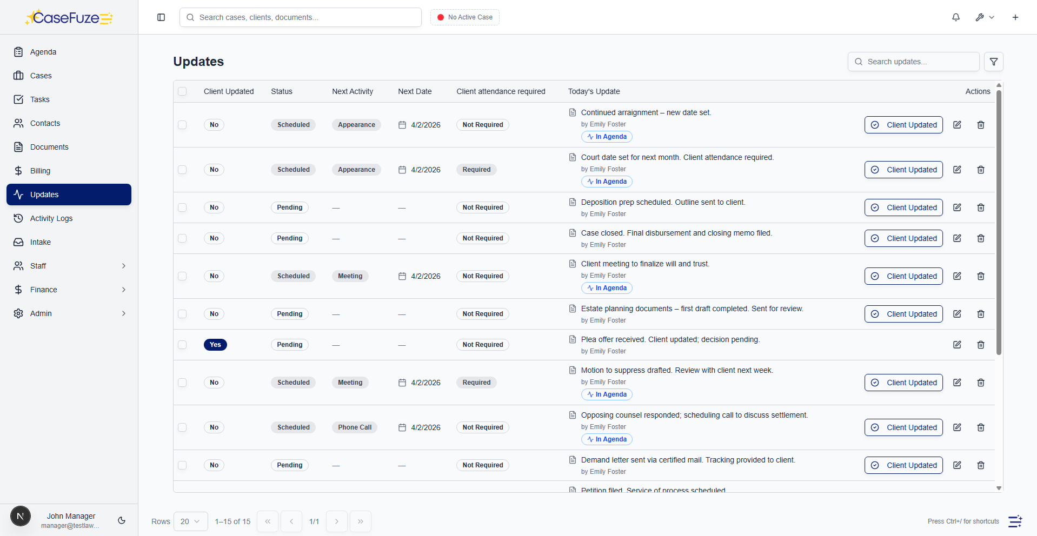Screen dimensions: 1037x536
Task: Delete the Deposition prep update via trash icon
Action: coord(981,207)
